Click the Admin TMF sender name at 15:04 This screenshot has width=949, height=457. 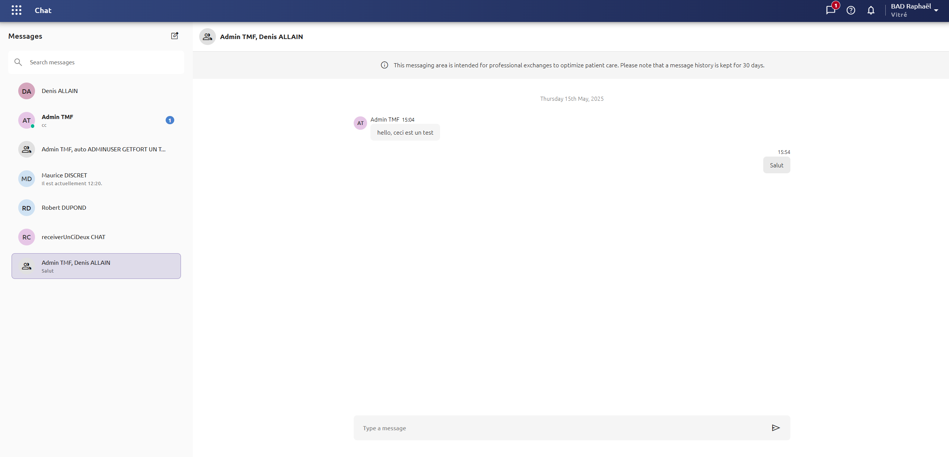coord(385,120)
